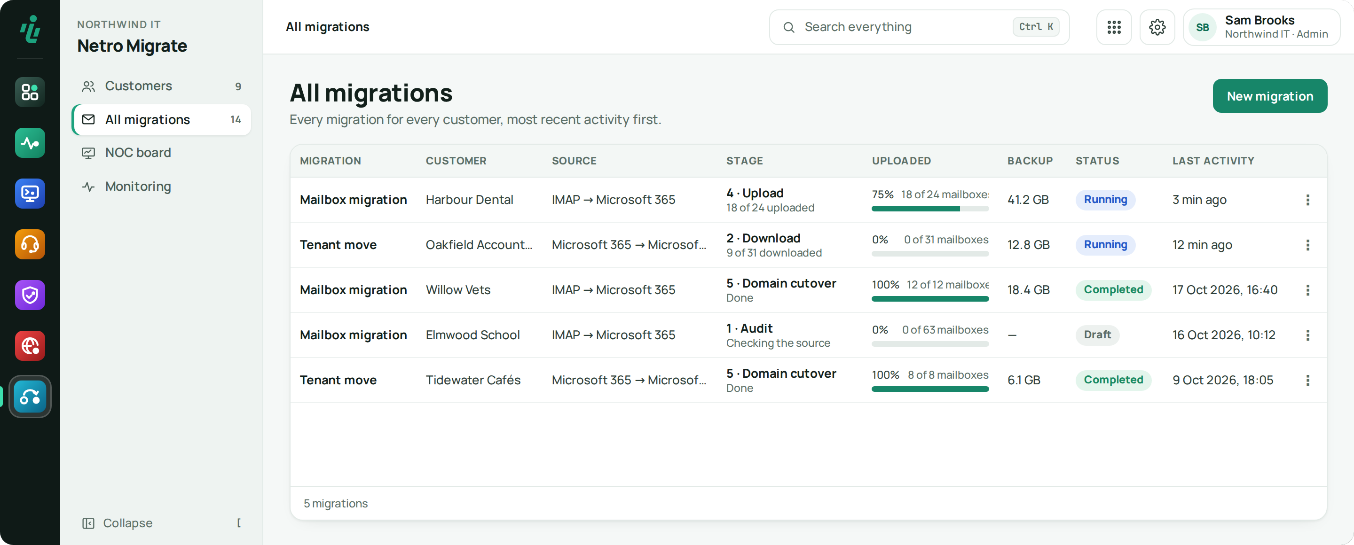Image resolution: width=1354 pixels, height=545 pixels.
Task: Open row menu for Willow Vets migration
Action: (1307, 290)
